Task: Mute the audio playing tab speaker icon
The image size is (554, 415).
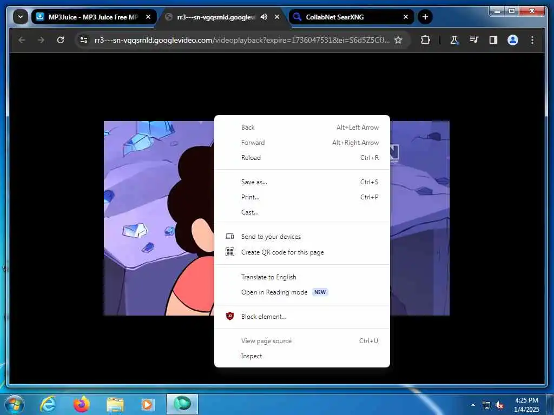Action: [264, 17]
